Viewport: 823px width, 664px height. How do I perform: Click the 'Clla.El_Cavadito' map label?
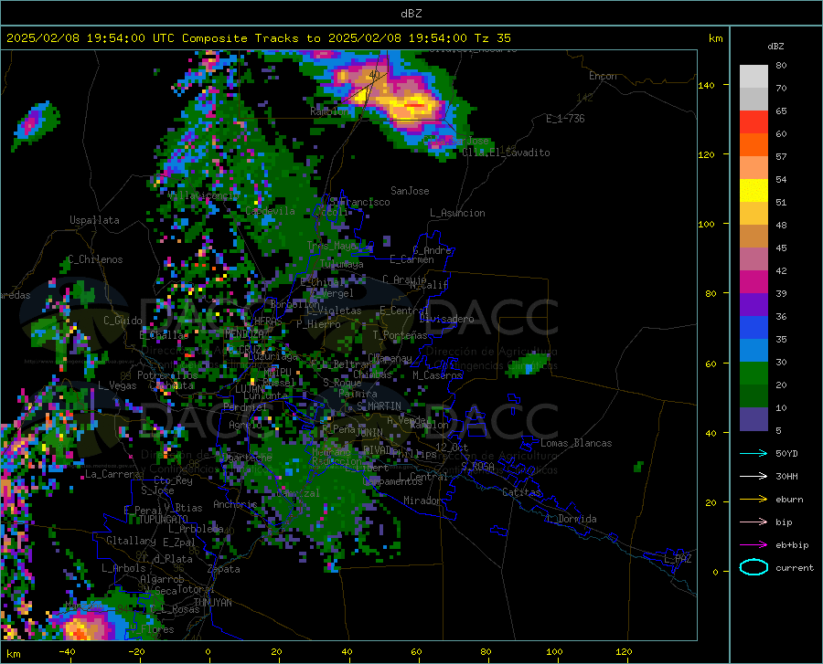(506, 153)
